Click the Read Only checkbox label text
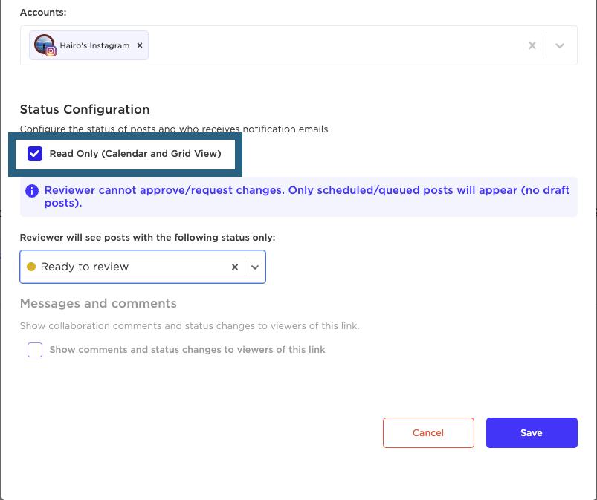The height and width of the screenshot is (500, 597). point(135,153)
